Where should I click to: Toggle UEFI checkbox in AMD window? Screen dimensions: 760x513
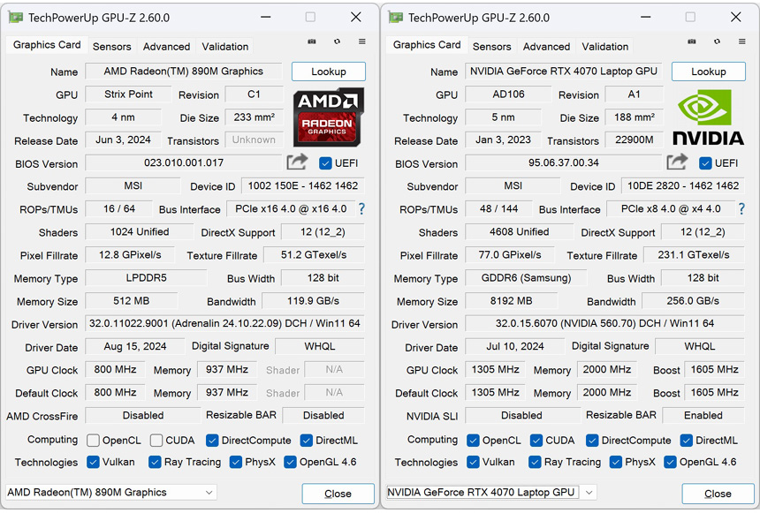(x=325, y=163)
